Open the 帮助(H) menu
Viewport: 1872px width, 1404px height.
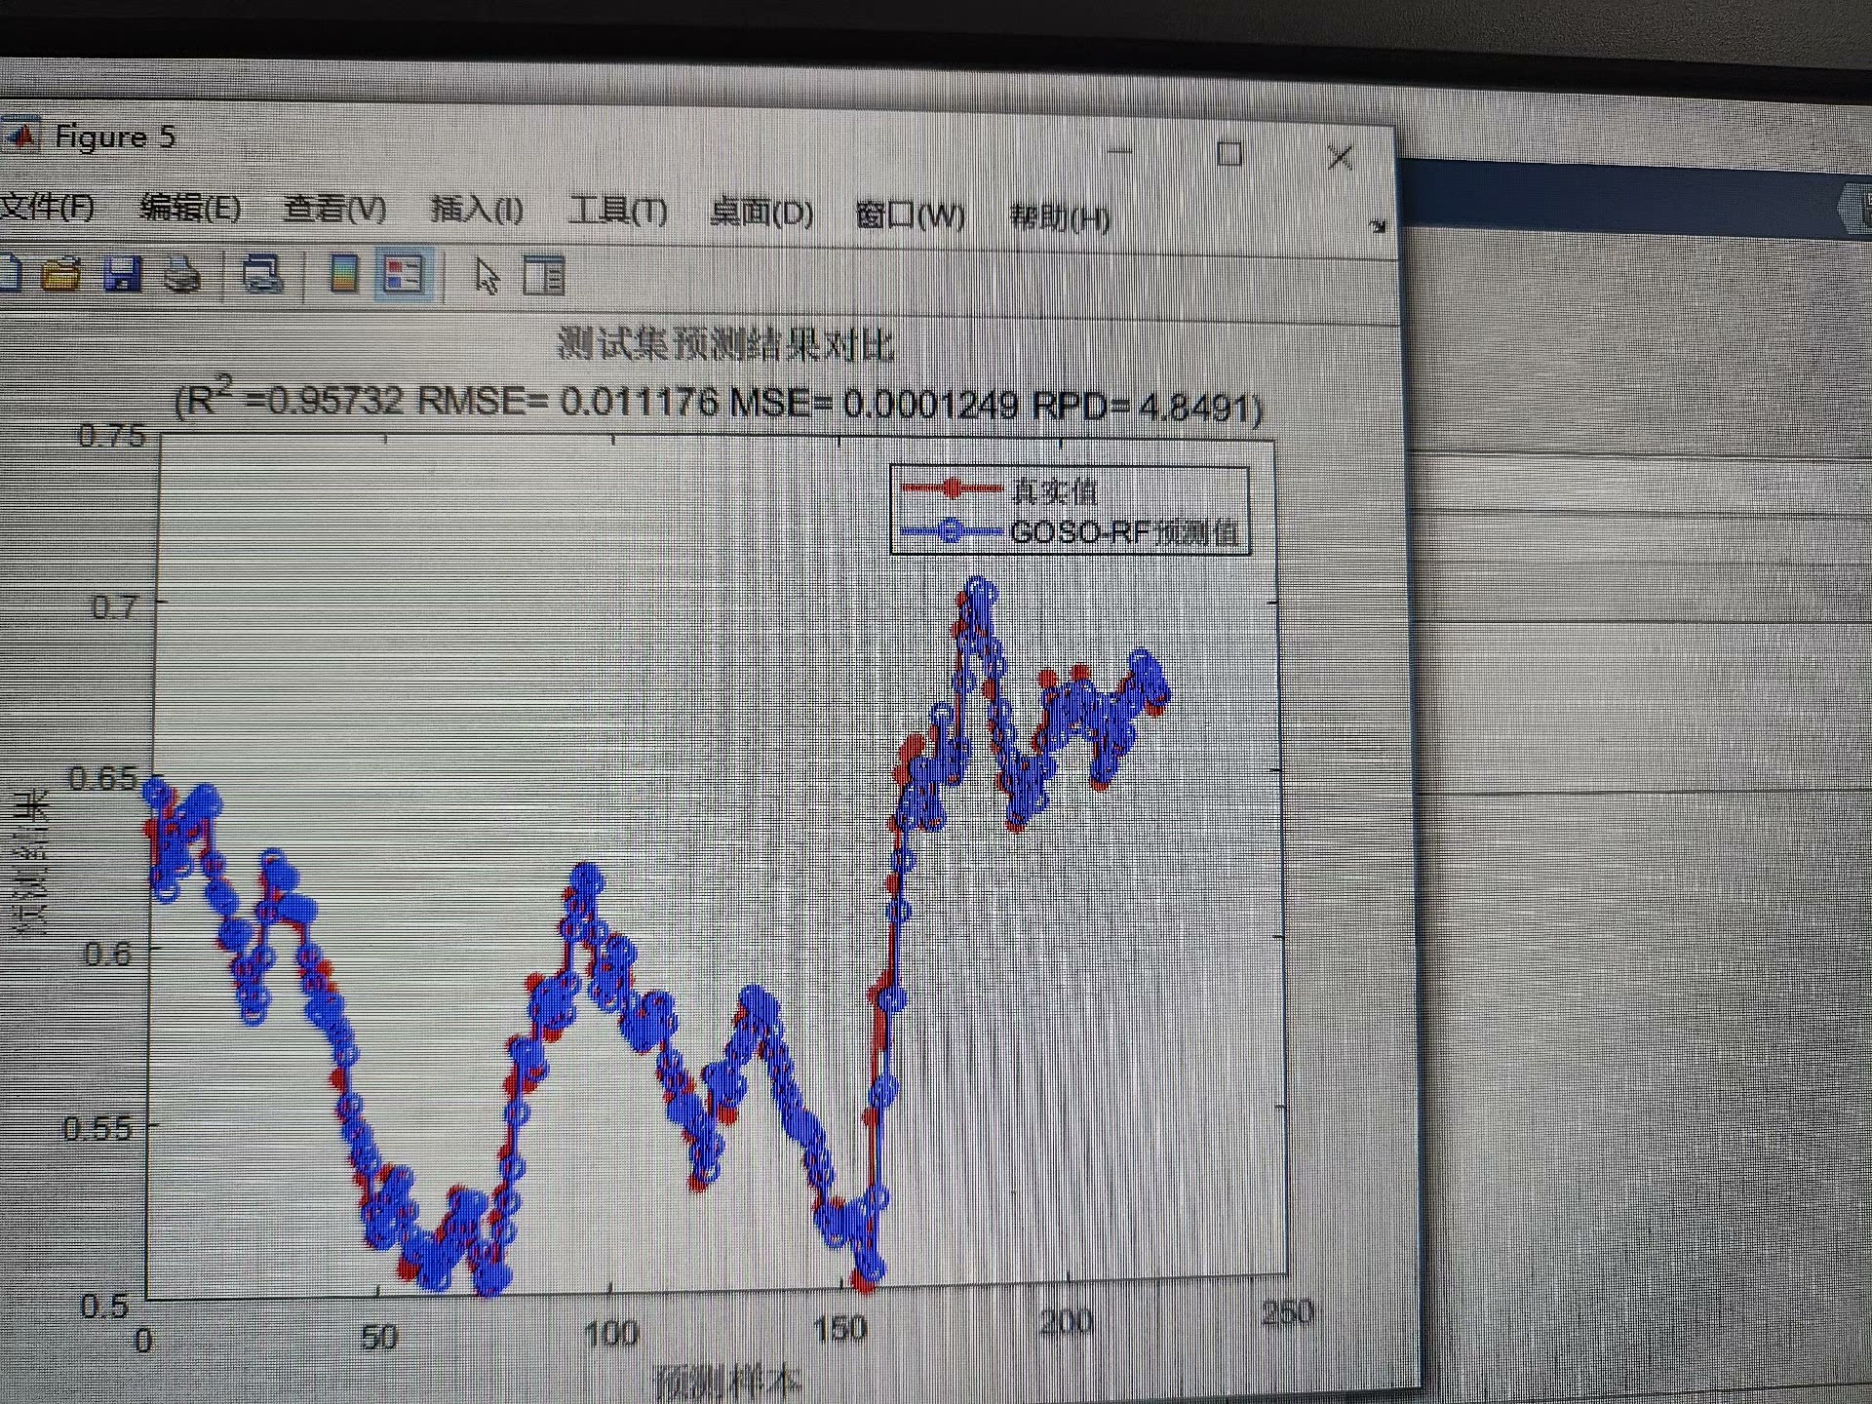click(1060, 216)
